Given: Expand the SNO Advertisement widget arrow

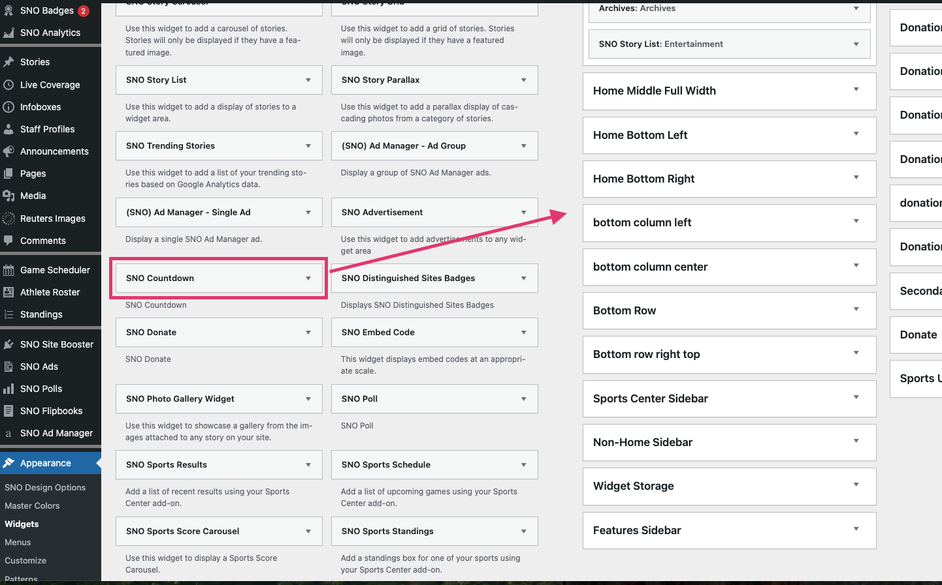Looking at the screenshot, I should pyautogui.click(x=524, y=213).
